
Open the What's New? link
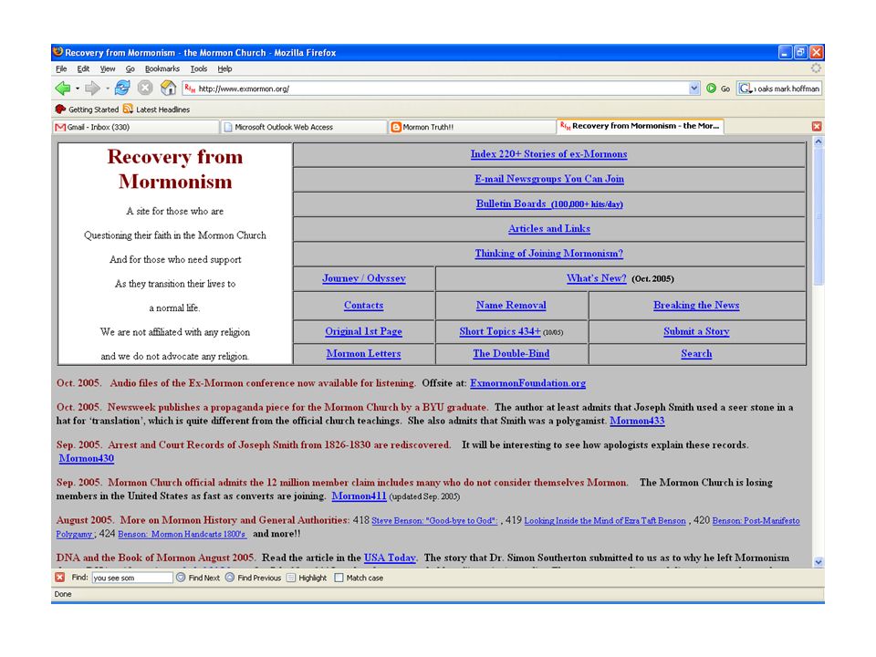596,278
